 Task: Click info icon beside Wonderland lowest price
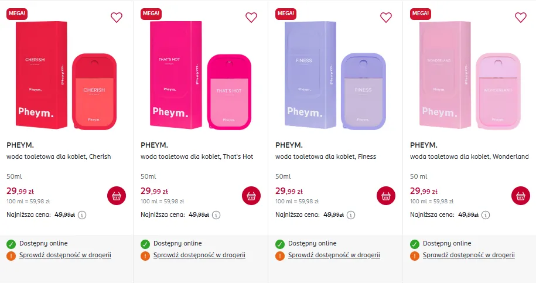(x=487, y=215)
